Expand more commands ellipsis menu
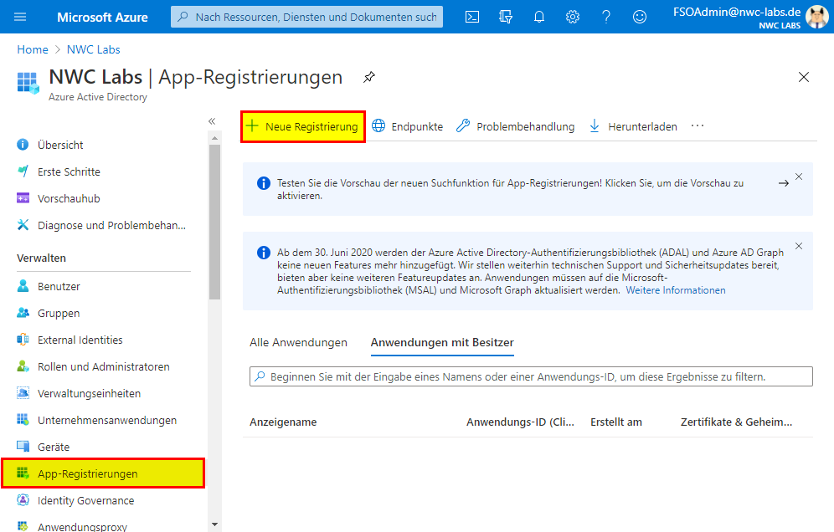Screen dimensions: 834x532 698,126
